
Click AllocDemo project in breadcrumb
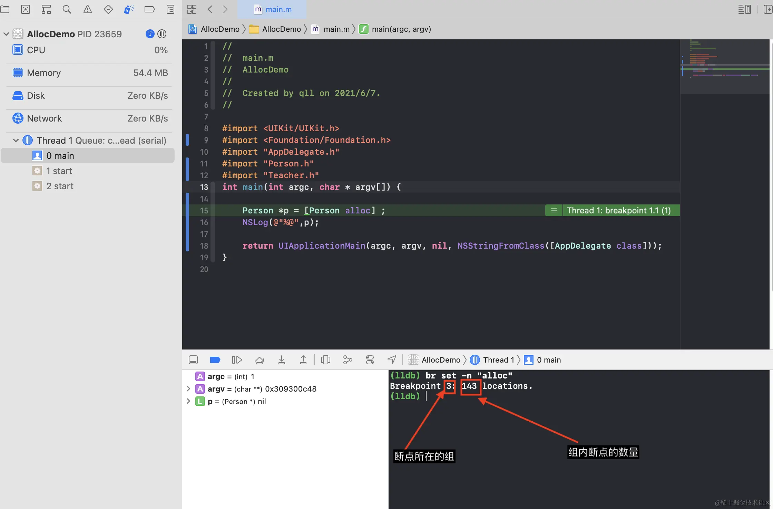point(214,29)
